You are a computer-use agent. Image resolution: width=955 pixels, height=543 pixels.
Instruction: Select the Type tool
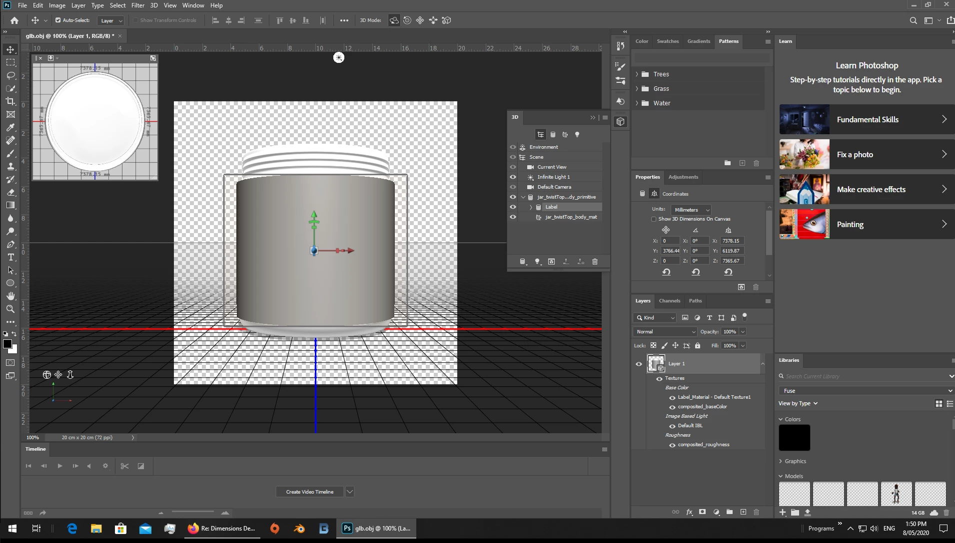tap(10, 257)
